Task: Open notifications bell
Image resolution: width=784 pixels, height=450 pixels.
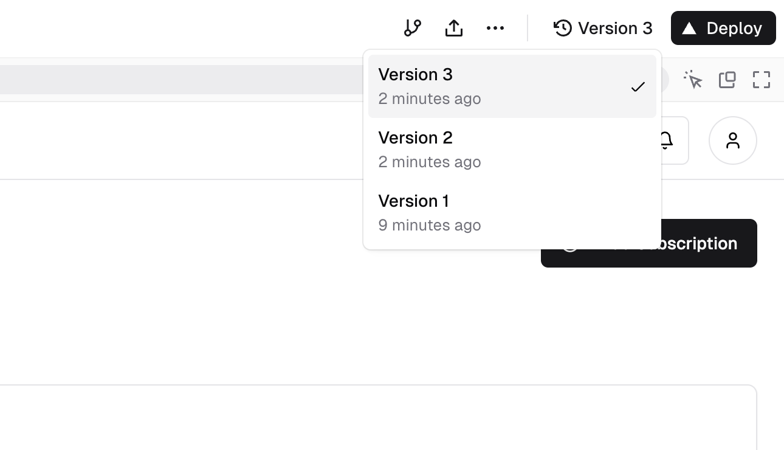Action: [x=666, y=140]
